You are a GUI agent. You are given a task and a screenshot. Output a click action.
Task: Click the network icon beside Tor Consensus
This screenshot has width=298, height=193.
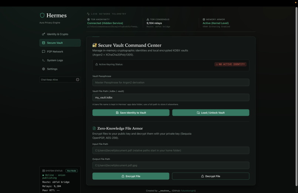coord(148,19)
